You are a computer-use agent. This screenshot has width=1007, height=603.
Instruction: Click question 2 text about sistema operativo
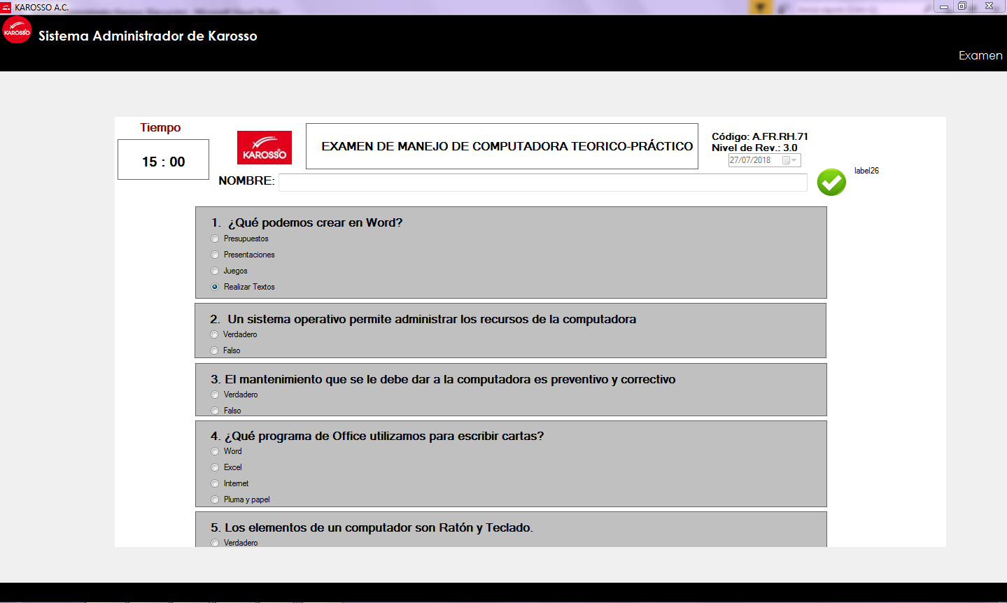pyautogui.click(x=423, y=319)
